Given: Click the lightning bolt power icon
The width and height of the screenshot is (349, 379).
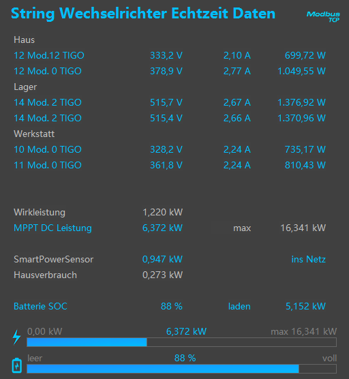Looking at the screenshot, I should (16, 337).
